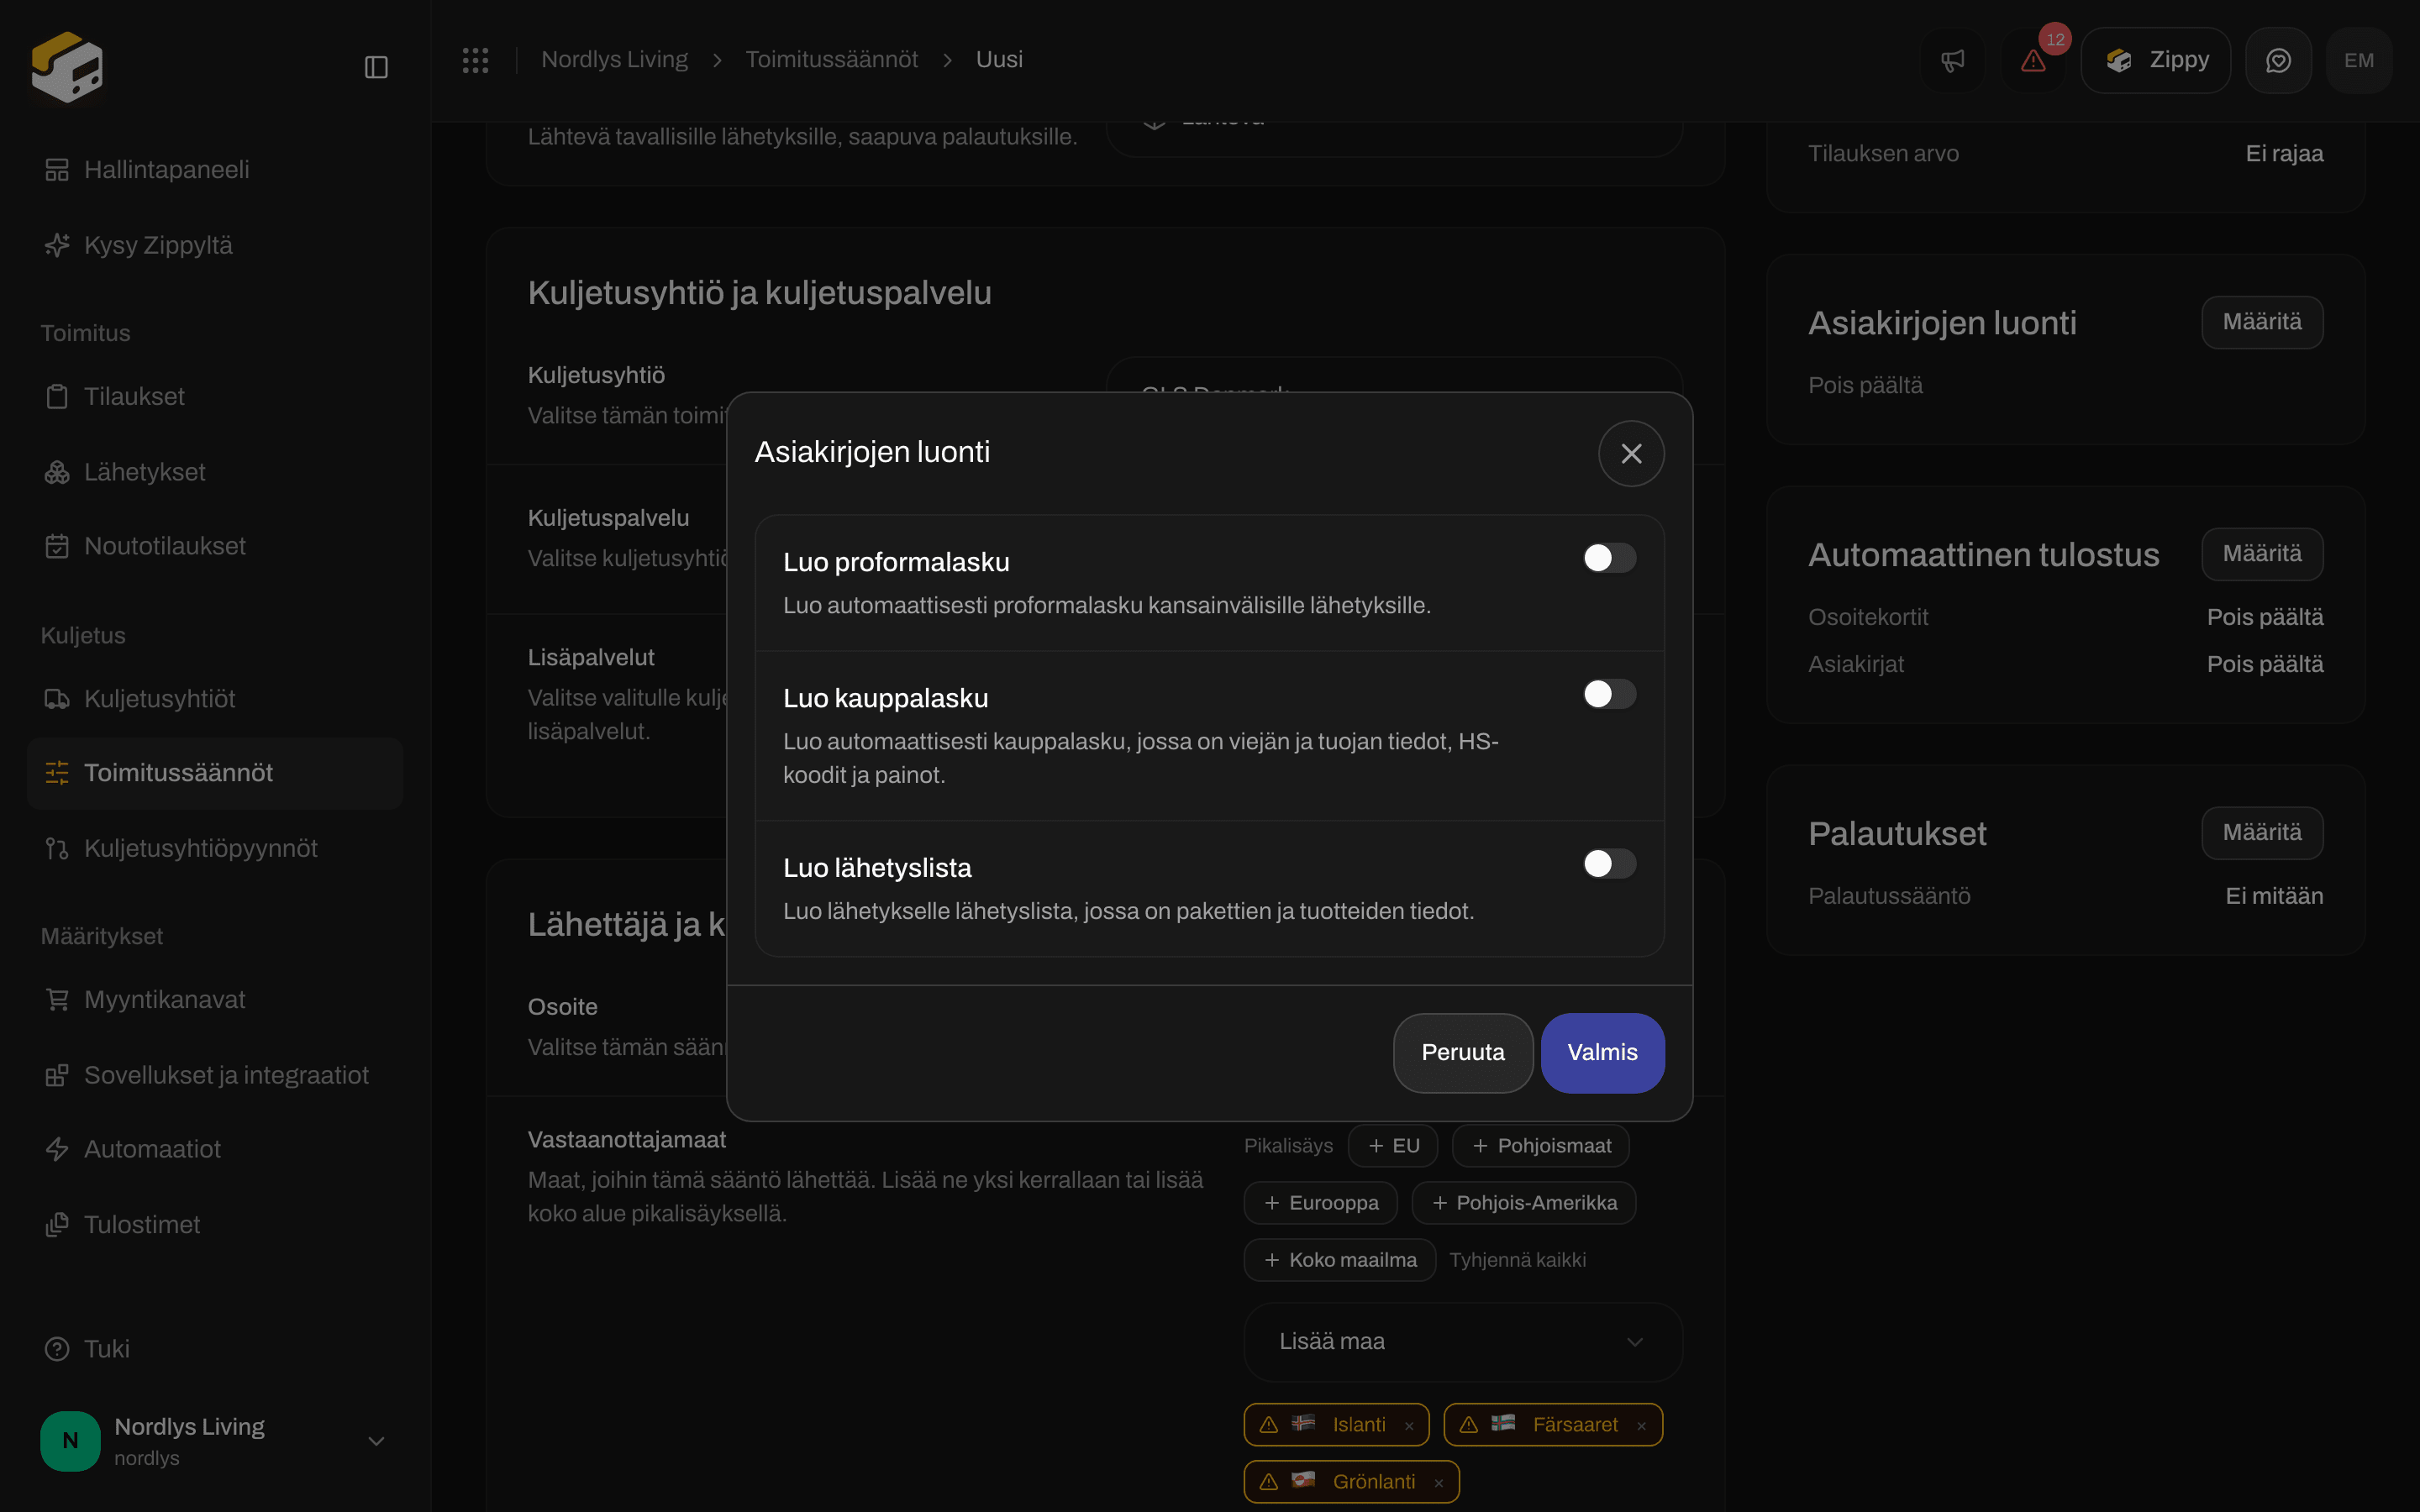
Task: Click the EM user avatar
Action: 2359,60
